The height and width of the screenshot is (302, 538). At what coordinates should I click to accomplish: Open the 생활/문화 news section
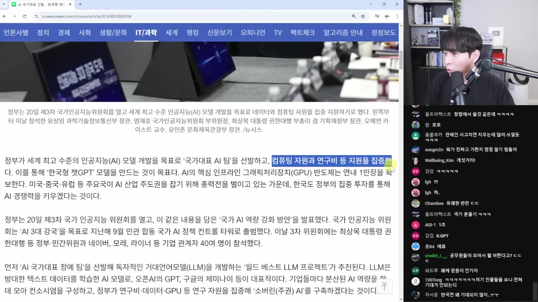pyautogui.click(x=113, y=32)
